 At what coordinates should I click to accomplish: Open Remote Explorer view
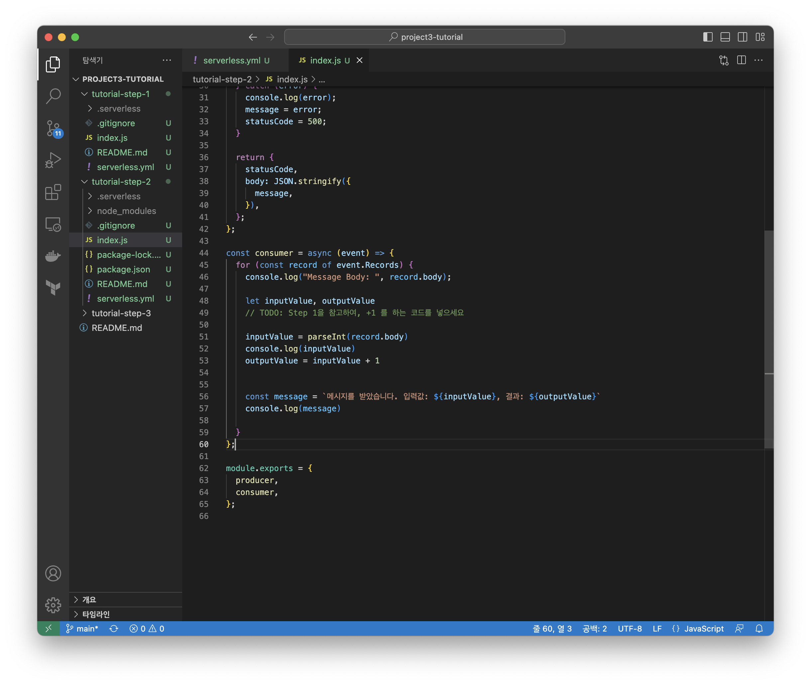53,224
